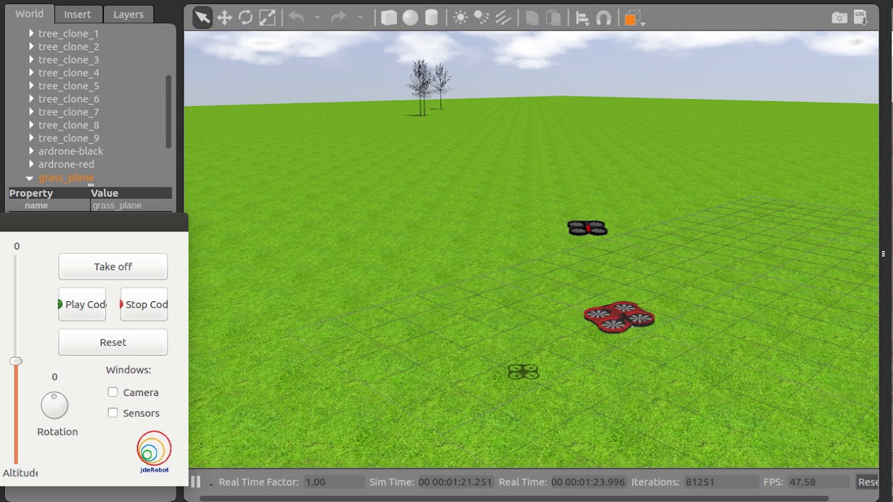Select the trees on the horizon

point(428,87)
